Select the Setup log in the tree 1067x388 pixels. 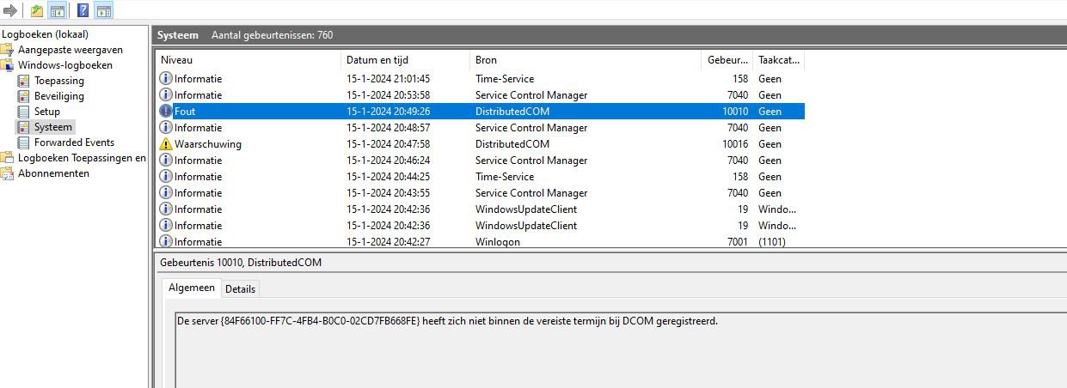click(x=46, y=112)
